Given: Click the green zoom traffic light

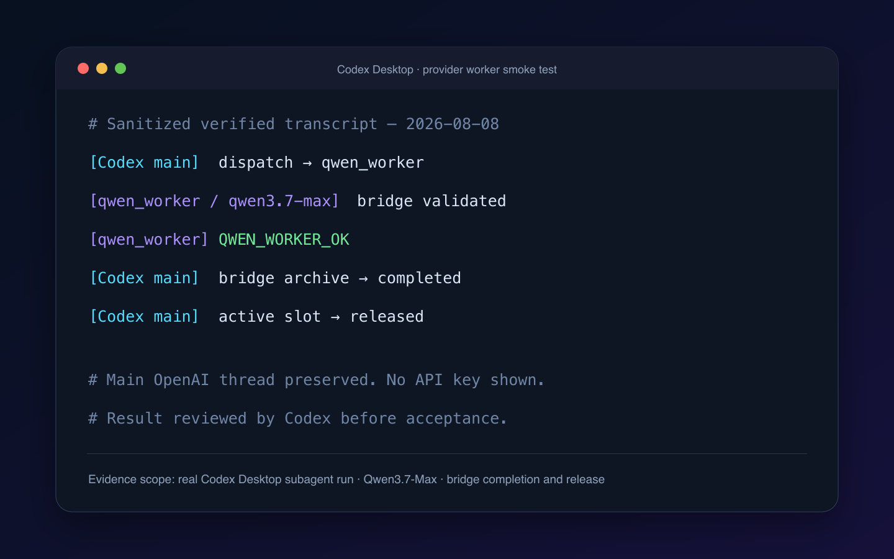Looking at the screenshot, I should [120, 68].
